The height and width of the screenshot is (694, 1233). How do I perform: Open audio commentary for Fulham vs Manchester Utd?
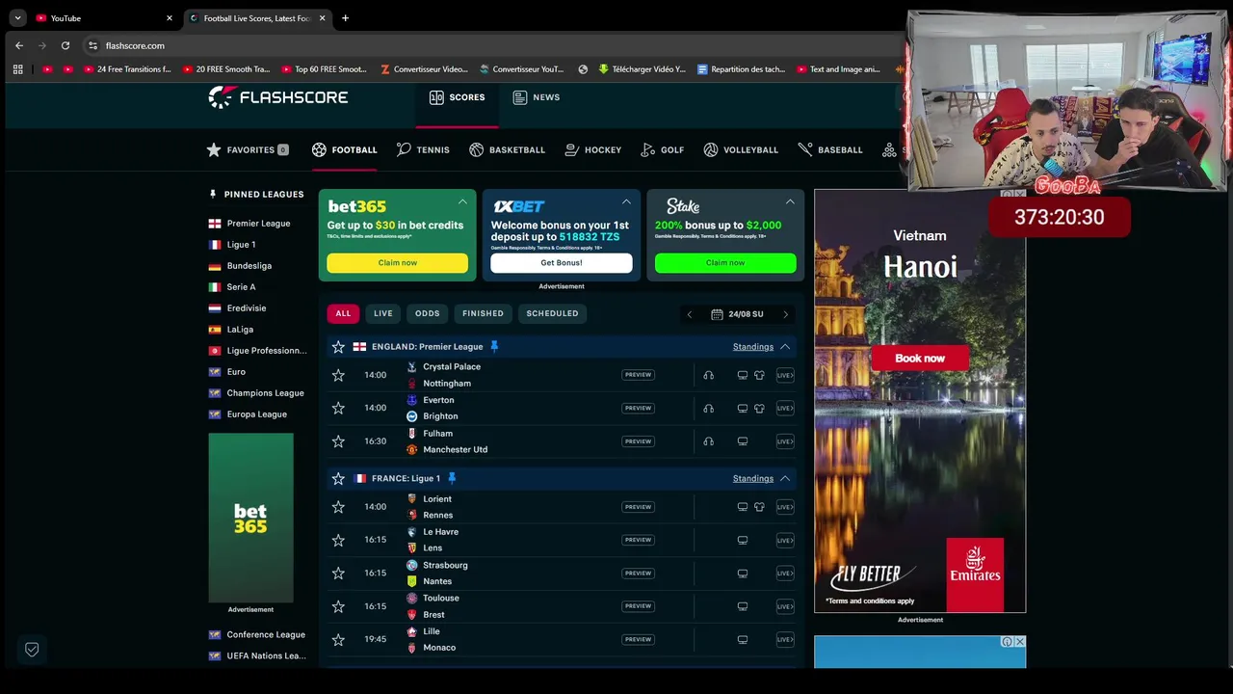tap(708, 441)
